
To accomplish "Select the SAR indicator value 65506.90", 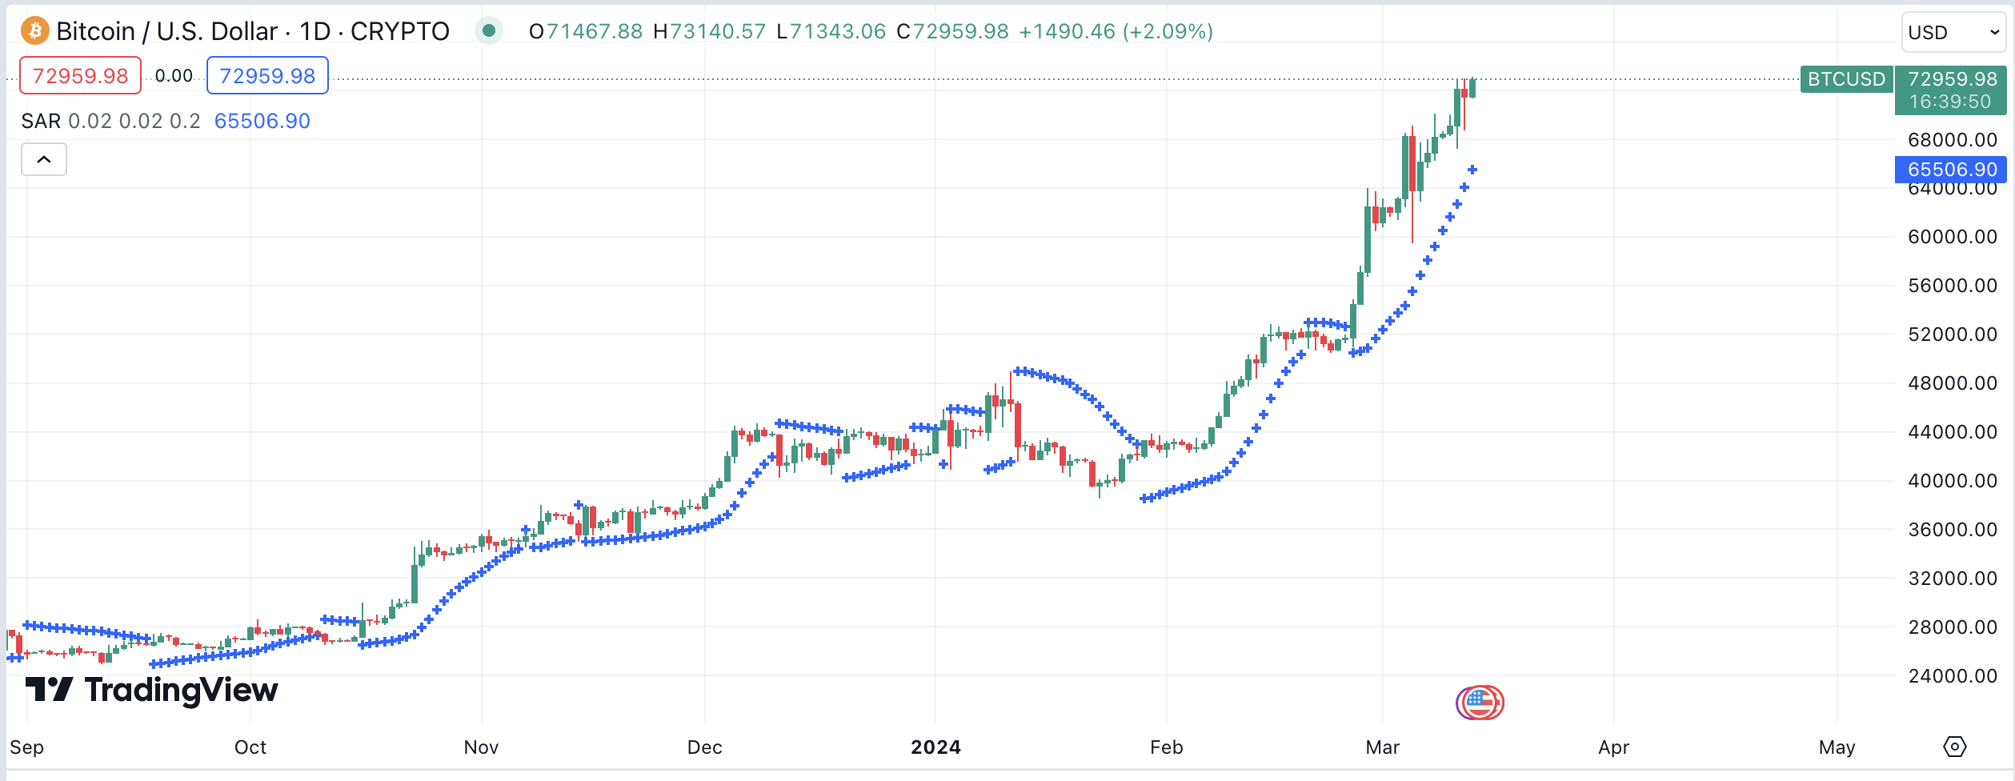I will 262,121.
